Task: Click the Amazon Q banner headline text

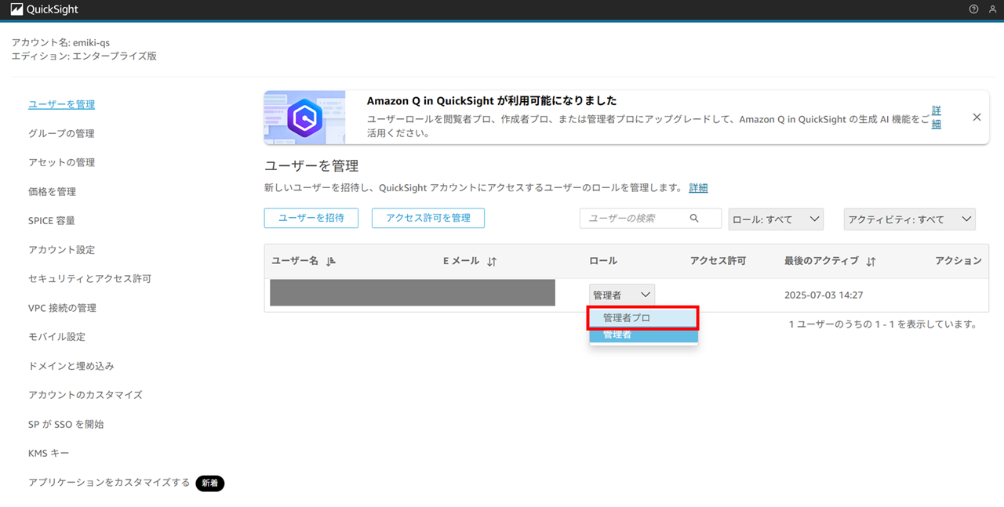Action: click(x=492, y=101)
